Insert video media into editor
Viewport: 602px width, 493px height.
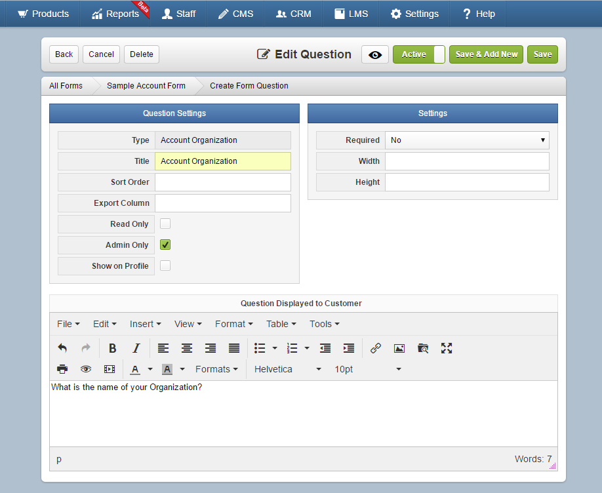tap(110, 369)
